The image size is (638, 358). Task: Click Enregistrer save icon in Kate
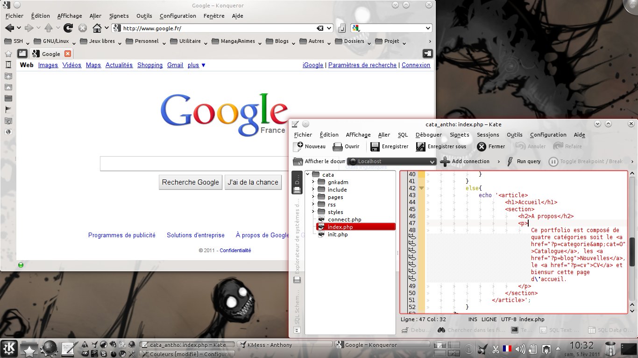pyautogui.click(x=375, y=147)
